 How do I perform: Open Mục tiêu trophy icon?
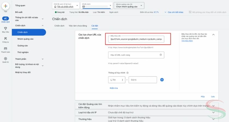coord(5,28)
